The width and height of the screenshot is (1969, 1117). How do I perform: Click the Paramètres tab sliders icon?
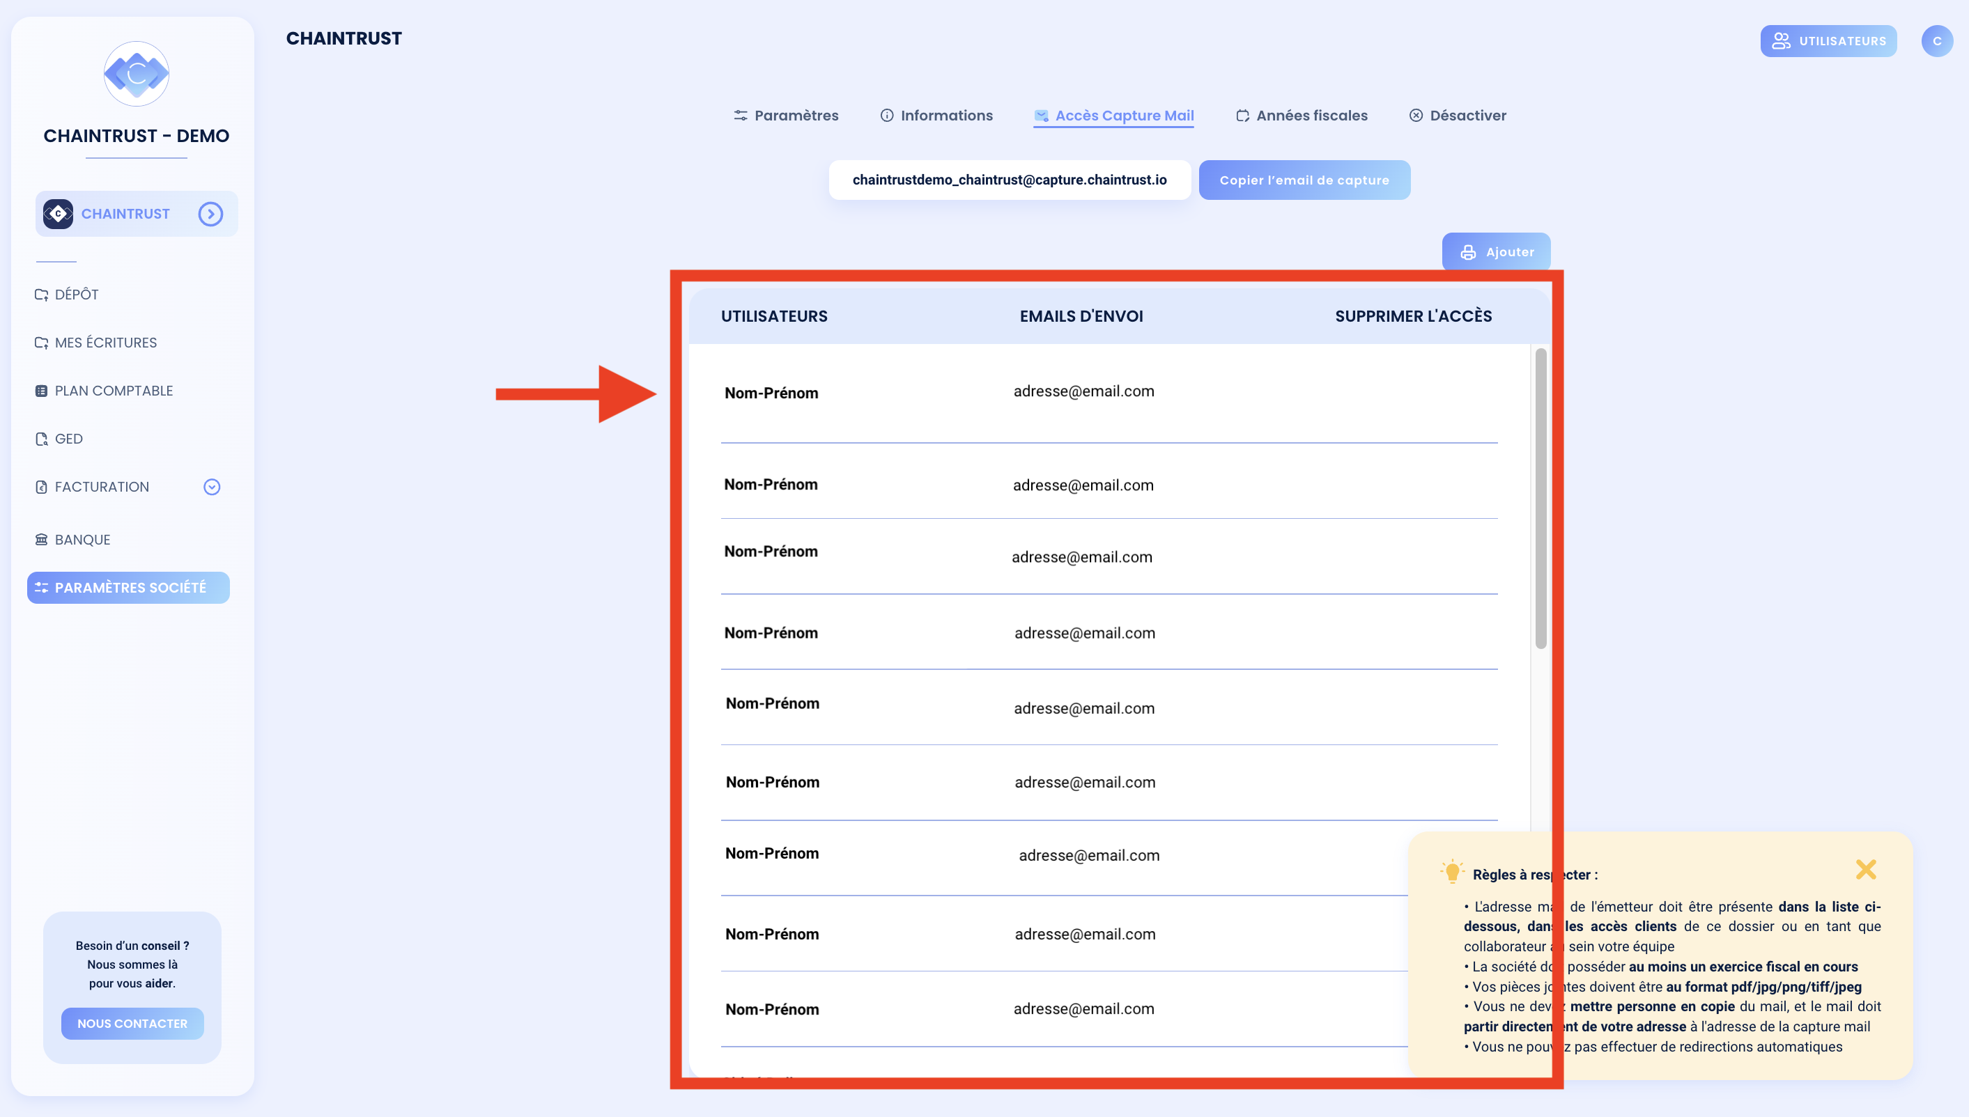click(741, 116)
